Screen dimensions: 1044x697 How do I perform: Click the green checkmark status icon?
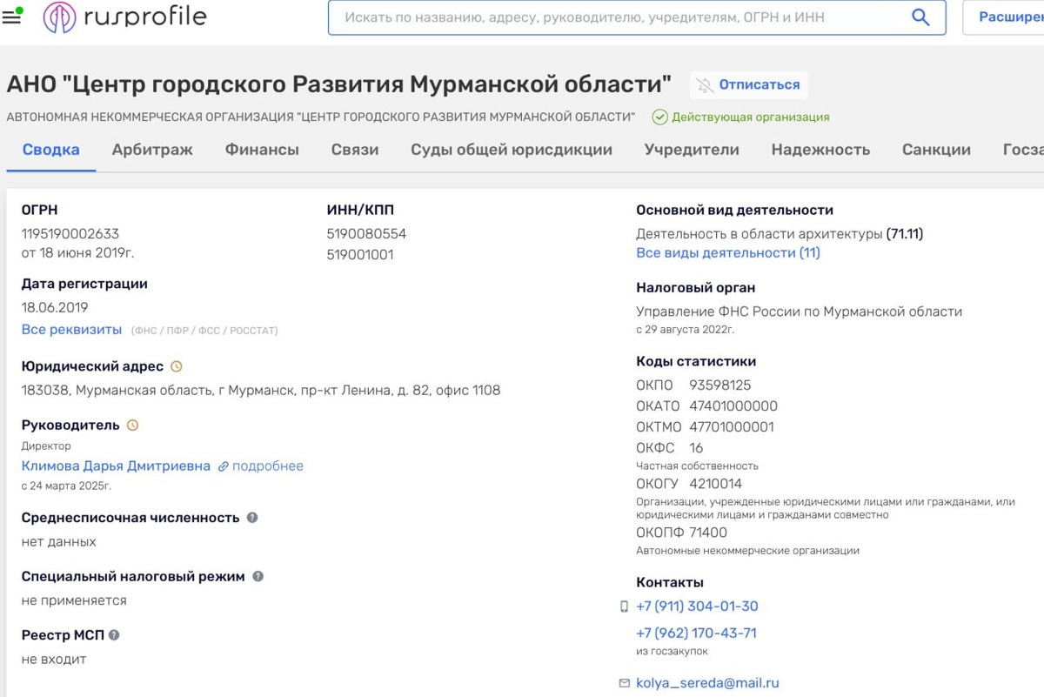[x=659, y=117]
